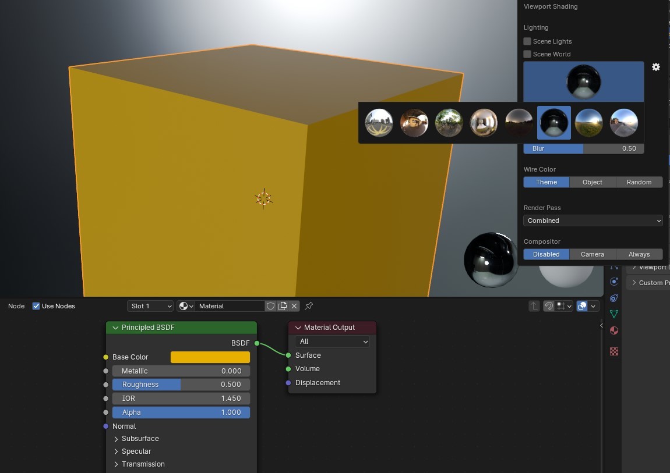670x473 pixels.
Task: Click the Material name field
Action: coord(230,306)
